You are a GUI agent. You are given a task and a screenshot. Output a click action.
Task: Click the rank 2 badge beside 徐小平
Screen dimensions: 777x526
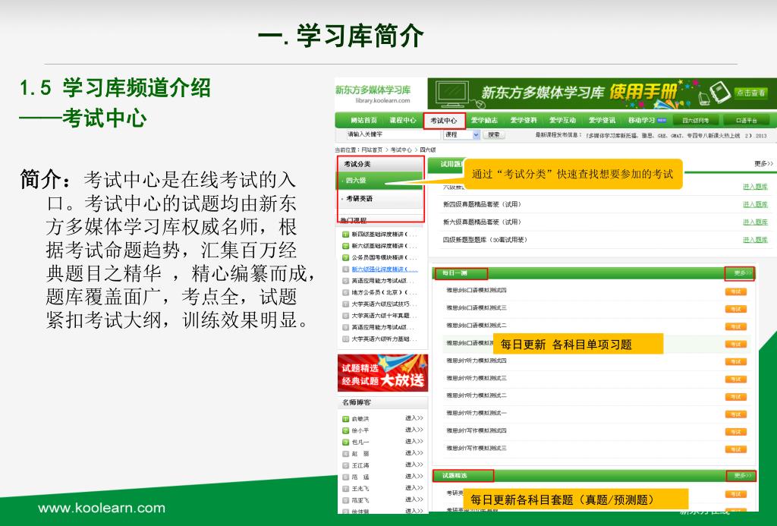click(346, 431)
